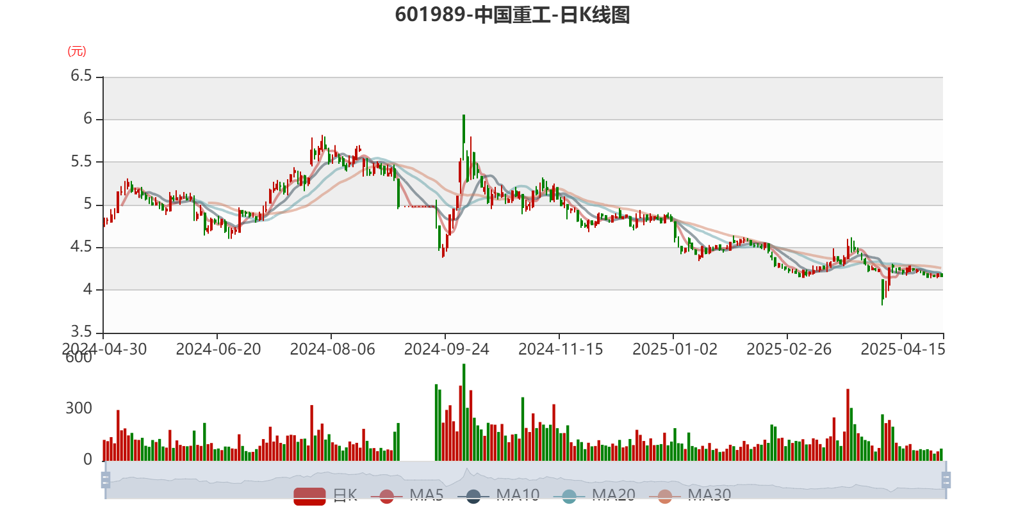Viewport: 1025px width, 512px height.
Task: Click the 4.5 price axis label
Action: pos(81,246)
